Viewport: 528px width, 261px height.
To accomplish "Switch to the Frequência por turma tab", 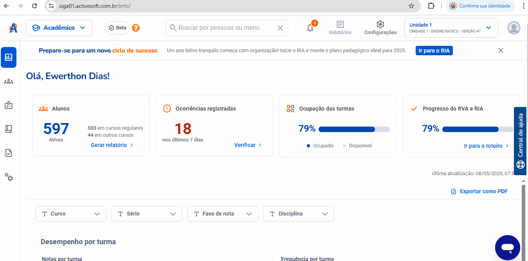I will [x=306, y=258].
